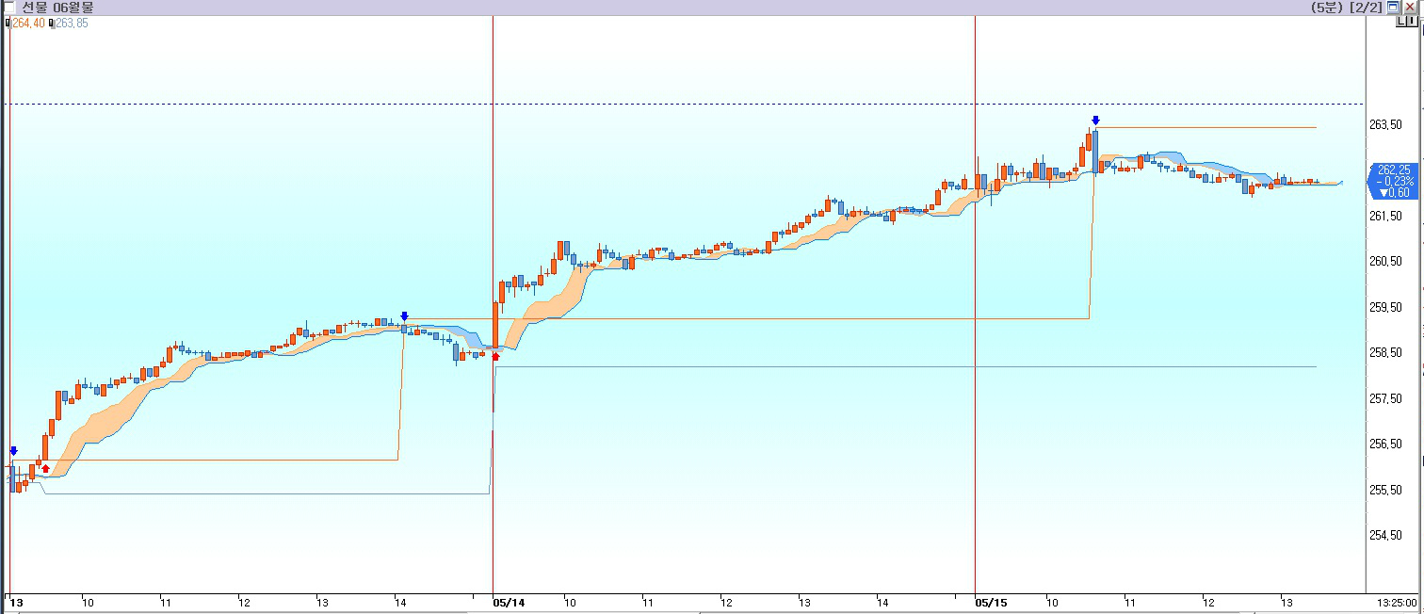Click the blue dashed horizontal line
This screenshot has height=614, width=1424.
pos(659,104)
